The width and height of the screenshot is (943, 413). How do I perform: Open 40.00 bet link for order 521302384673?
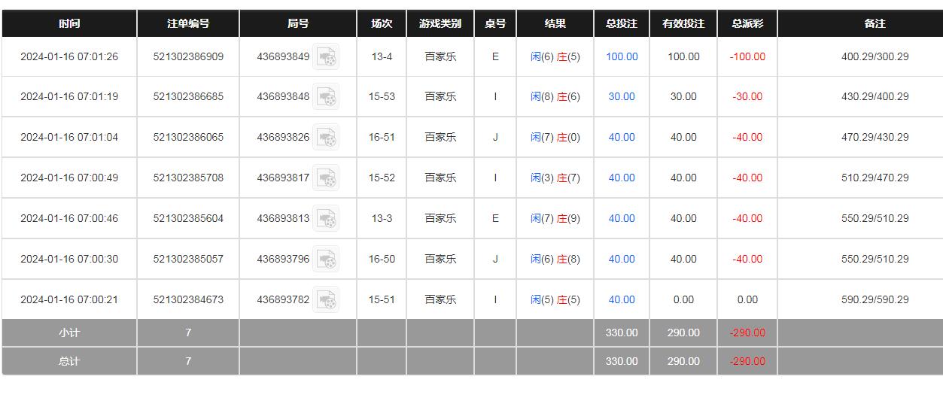[x=622, y=300]
